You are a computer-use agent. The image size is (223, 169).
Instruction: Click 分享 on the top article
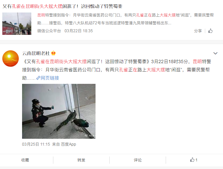198,31
